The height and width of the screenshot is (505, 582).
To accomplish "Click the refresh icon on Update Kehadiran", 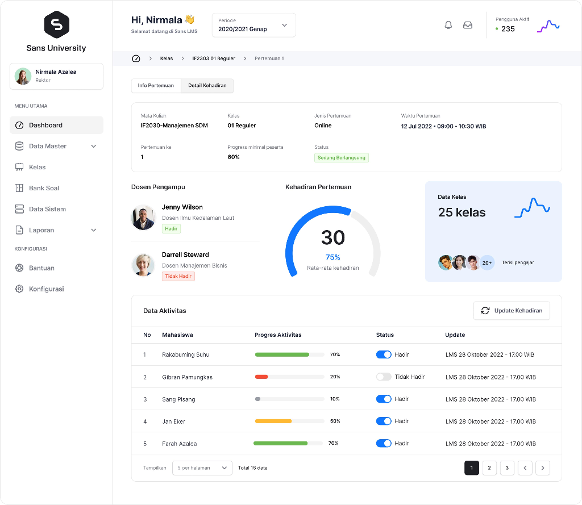I will (x=485, y=311).
